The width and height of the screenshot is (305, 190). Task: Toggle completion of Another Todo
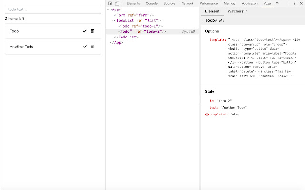[85, 47]
